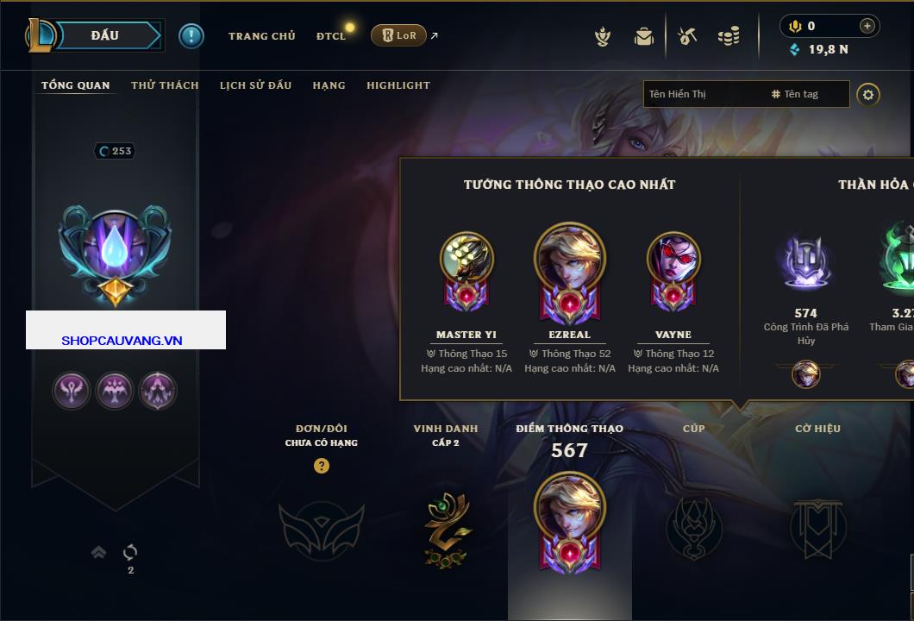The width and height of the screenshot is (914, 621).
Task: Expand the chevron-up icon below the banner
Action: [x=98, y=552]
